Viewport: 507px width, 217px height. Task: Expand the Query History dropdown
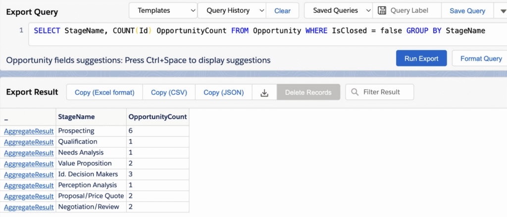[232, 11]
